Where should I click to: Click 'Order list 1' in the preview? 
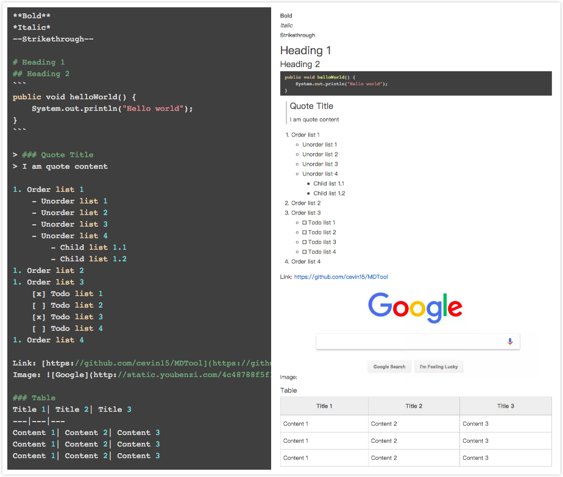[x=305, y=135]
